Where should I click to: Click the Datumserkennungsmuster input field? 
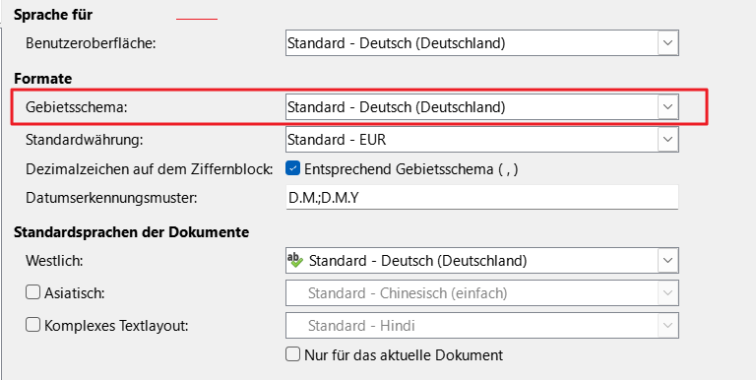pyautogui.click(x=482, y=198)
